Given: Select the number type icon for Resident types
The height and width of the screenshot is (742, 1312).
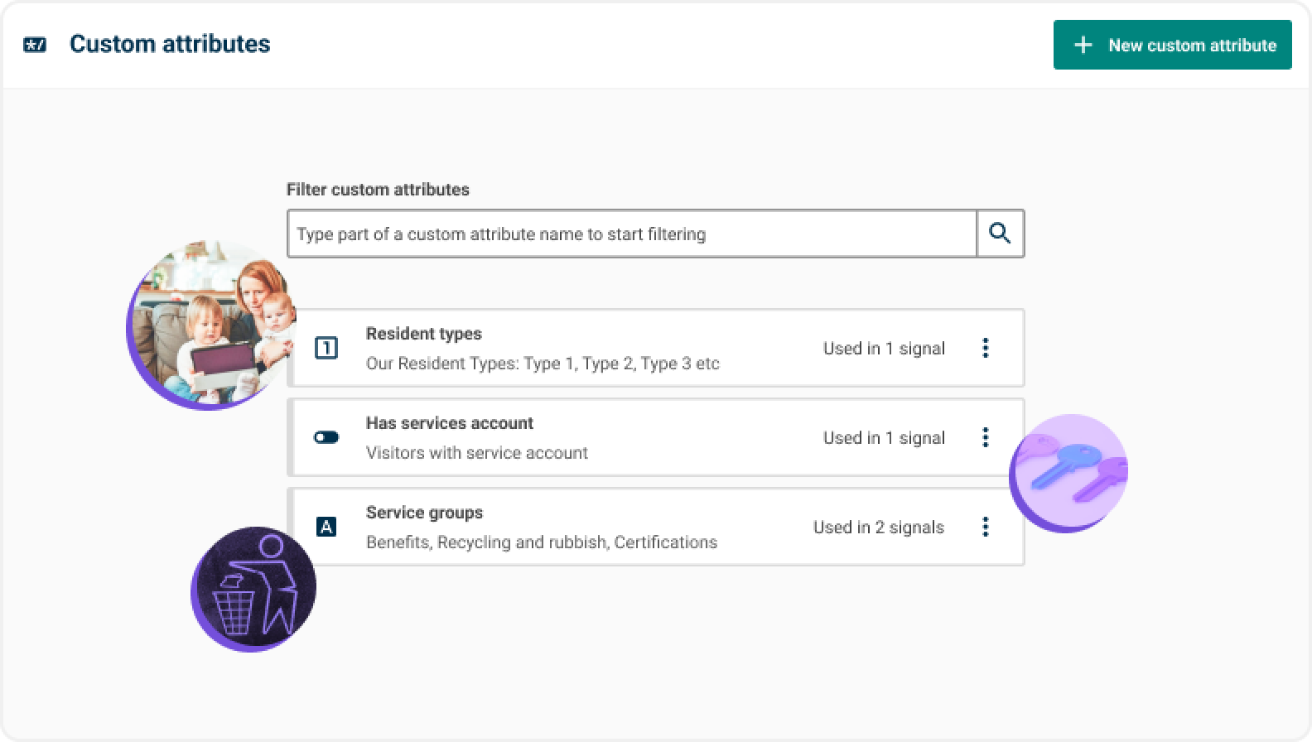Looking at the screenshot, I should [326, 348].
